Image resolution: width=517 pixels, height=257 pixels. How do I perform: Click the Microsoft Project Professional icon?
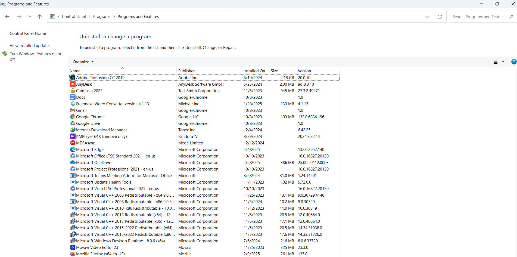point(73,169)
